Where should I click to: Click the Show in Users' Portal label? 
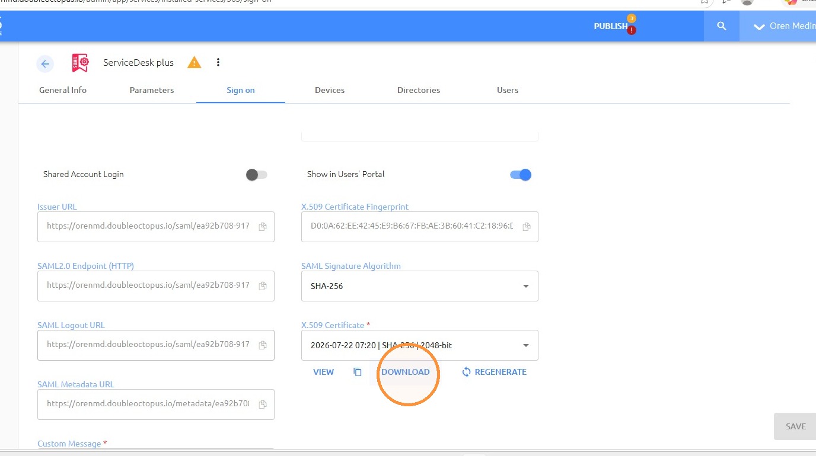click(346, 174)
